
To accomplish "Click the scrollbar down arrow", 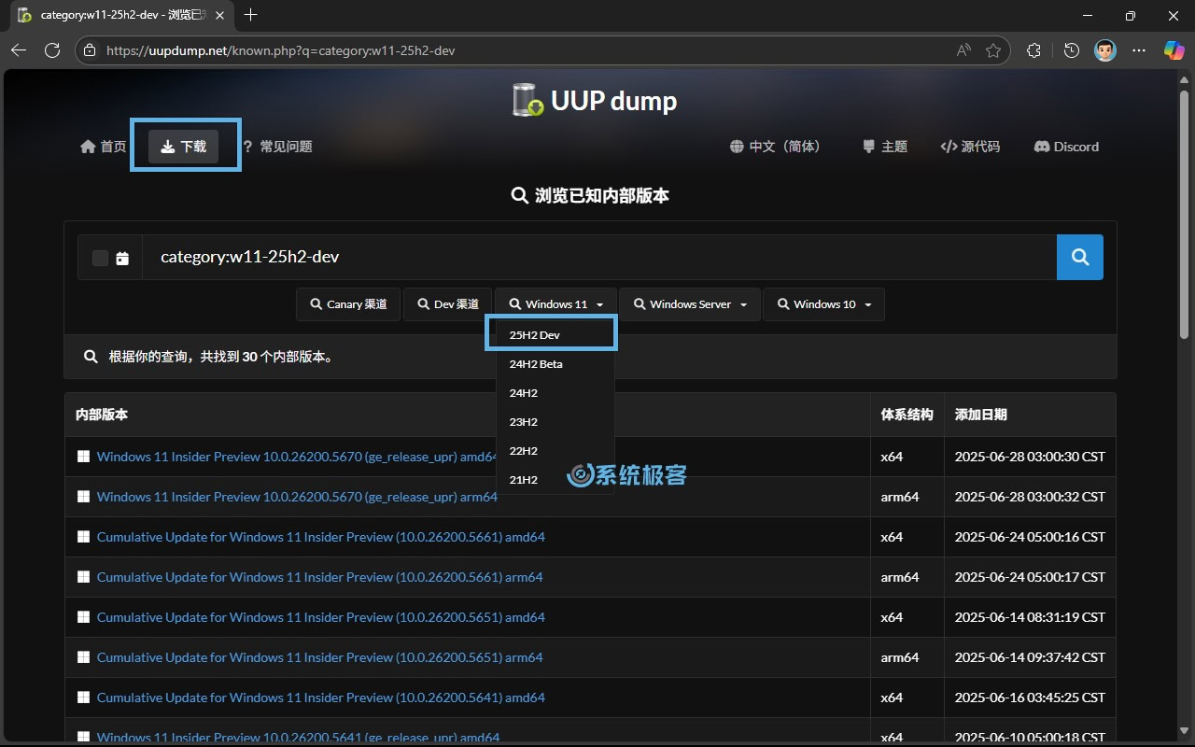I will click(x=1185, y=733).
